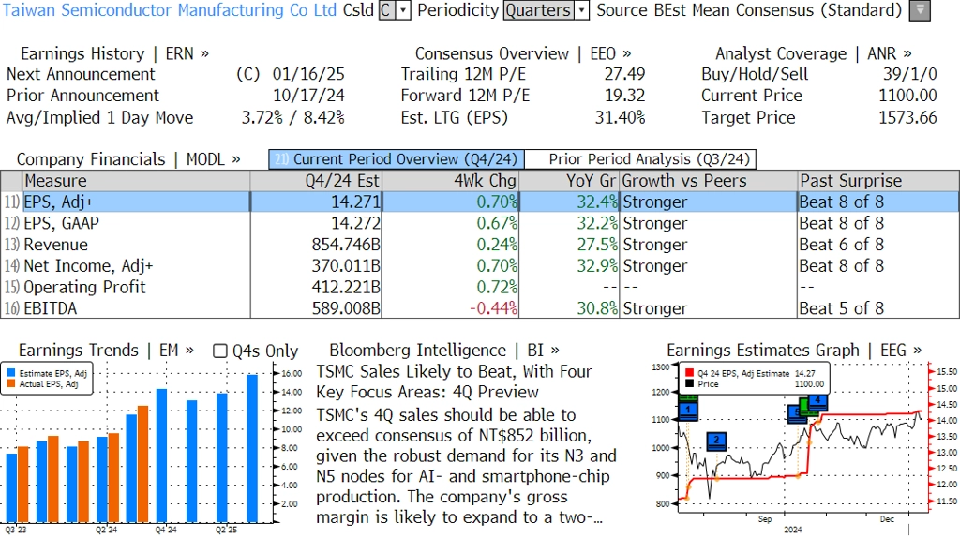The width and height of the screenshot is (960, 538).
Task: Click the Forward 12M P/E value 19.32
Action: (624, 96)
